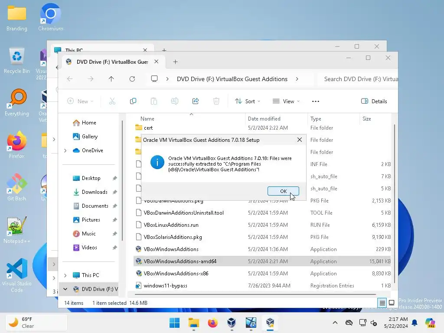Toggle the Details pane button

[x=374, y=101]
